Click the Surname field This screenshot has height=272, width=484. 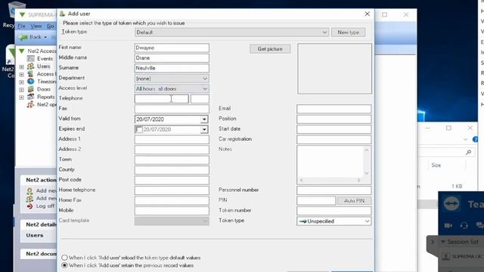tap(172, 68)
